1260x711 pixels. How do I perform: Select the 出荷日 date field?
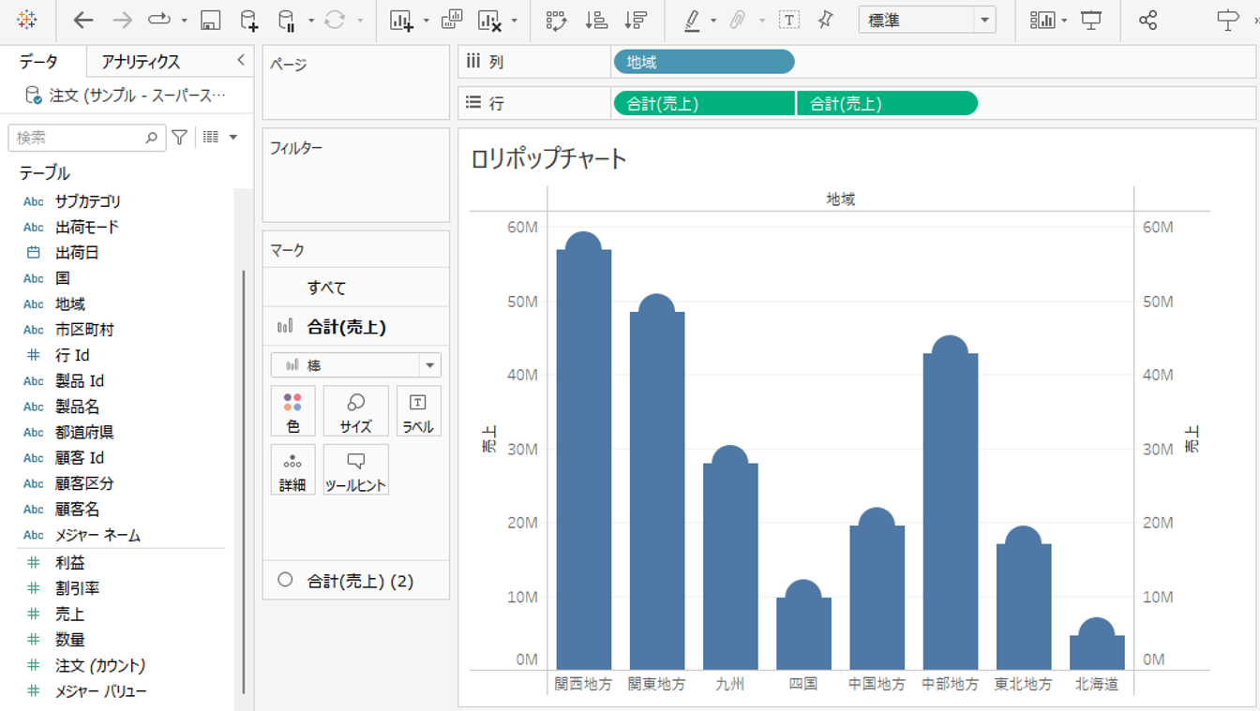click(77, 253)
